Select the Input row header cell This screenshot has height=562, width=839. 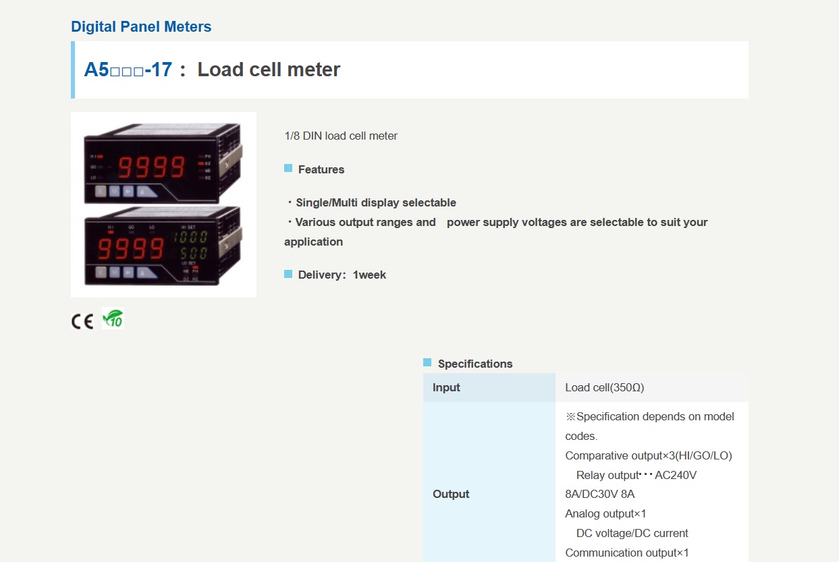(x=489, y=387)
